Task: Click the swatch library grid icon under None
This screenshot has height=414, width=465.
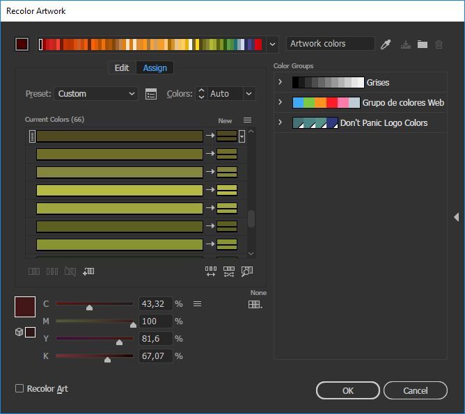Action: click(x=255, y=304)
